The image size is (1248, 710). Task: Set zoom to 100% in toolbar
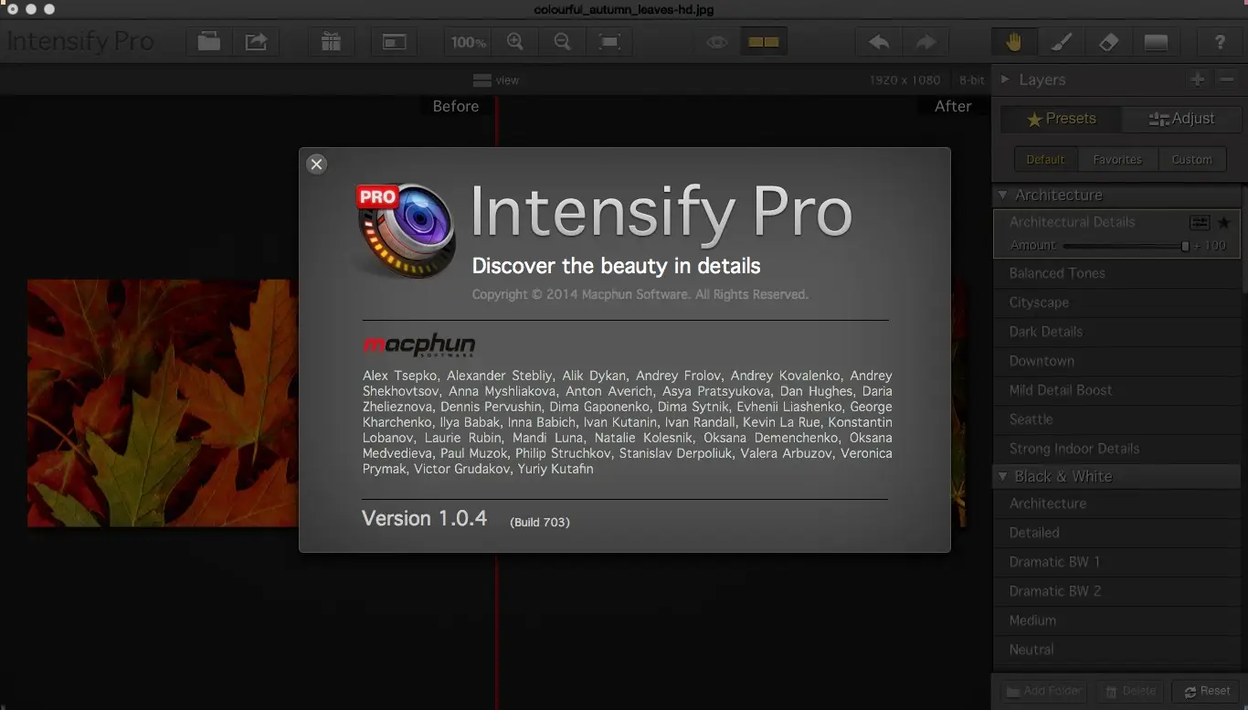pyautogui.click(x=469, y=42)
